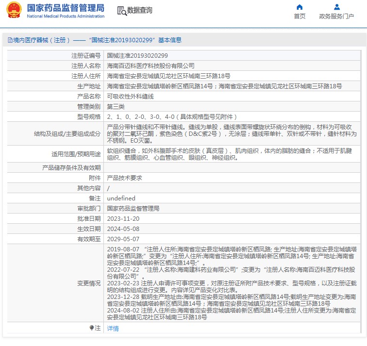Click the 数据查询 document search icon
Image resolution: width=367 pixels, height=346 pixels.
(x=122, y=11)
